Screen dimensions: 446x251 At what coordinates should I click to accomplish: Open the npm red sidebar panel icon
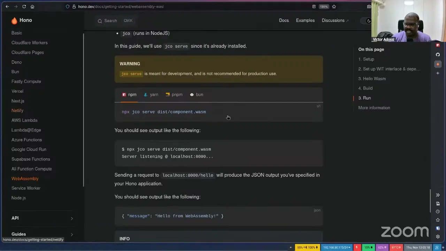pos(438,45)
